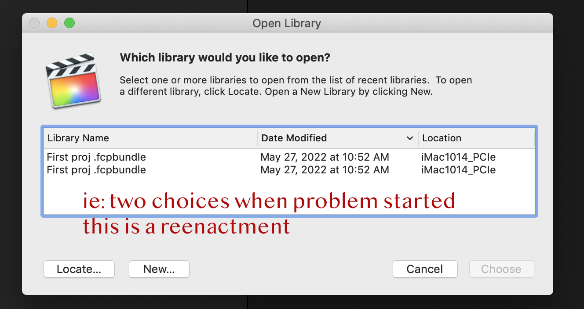Sort list by Location column header
The height and width of the screenshot is (309, 584).
[442, 138]
